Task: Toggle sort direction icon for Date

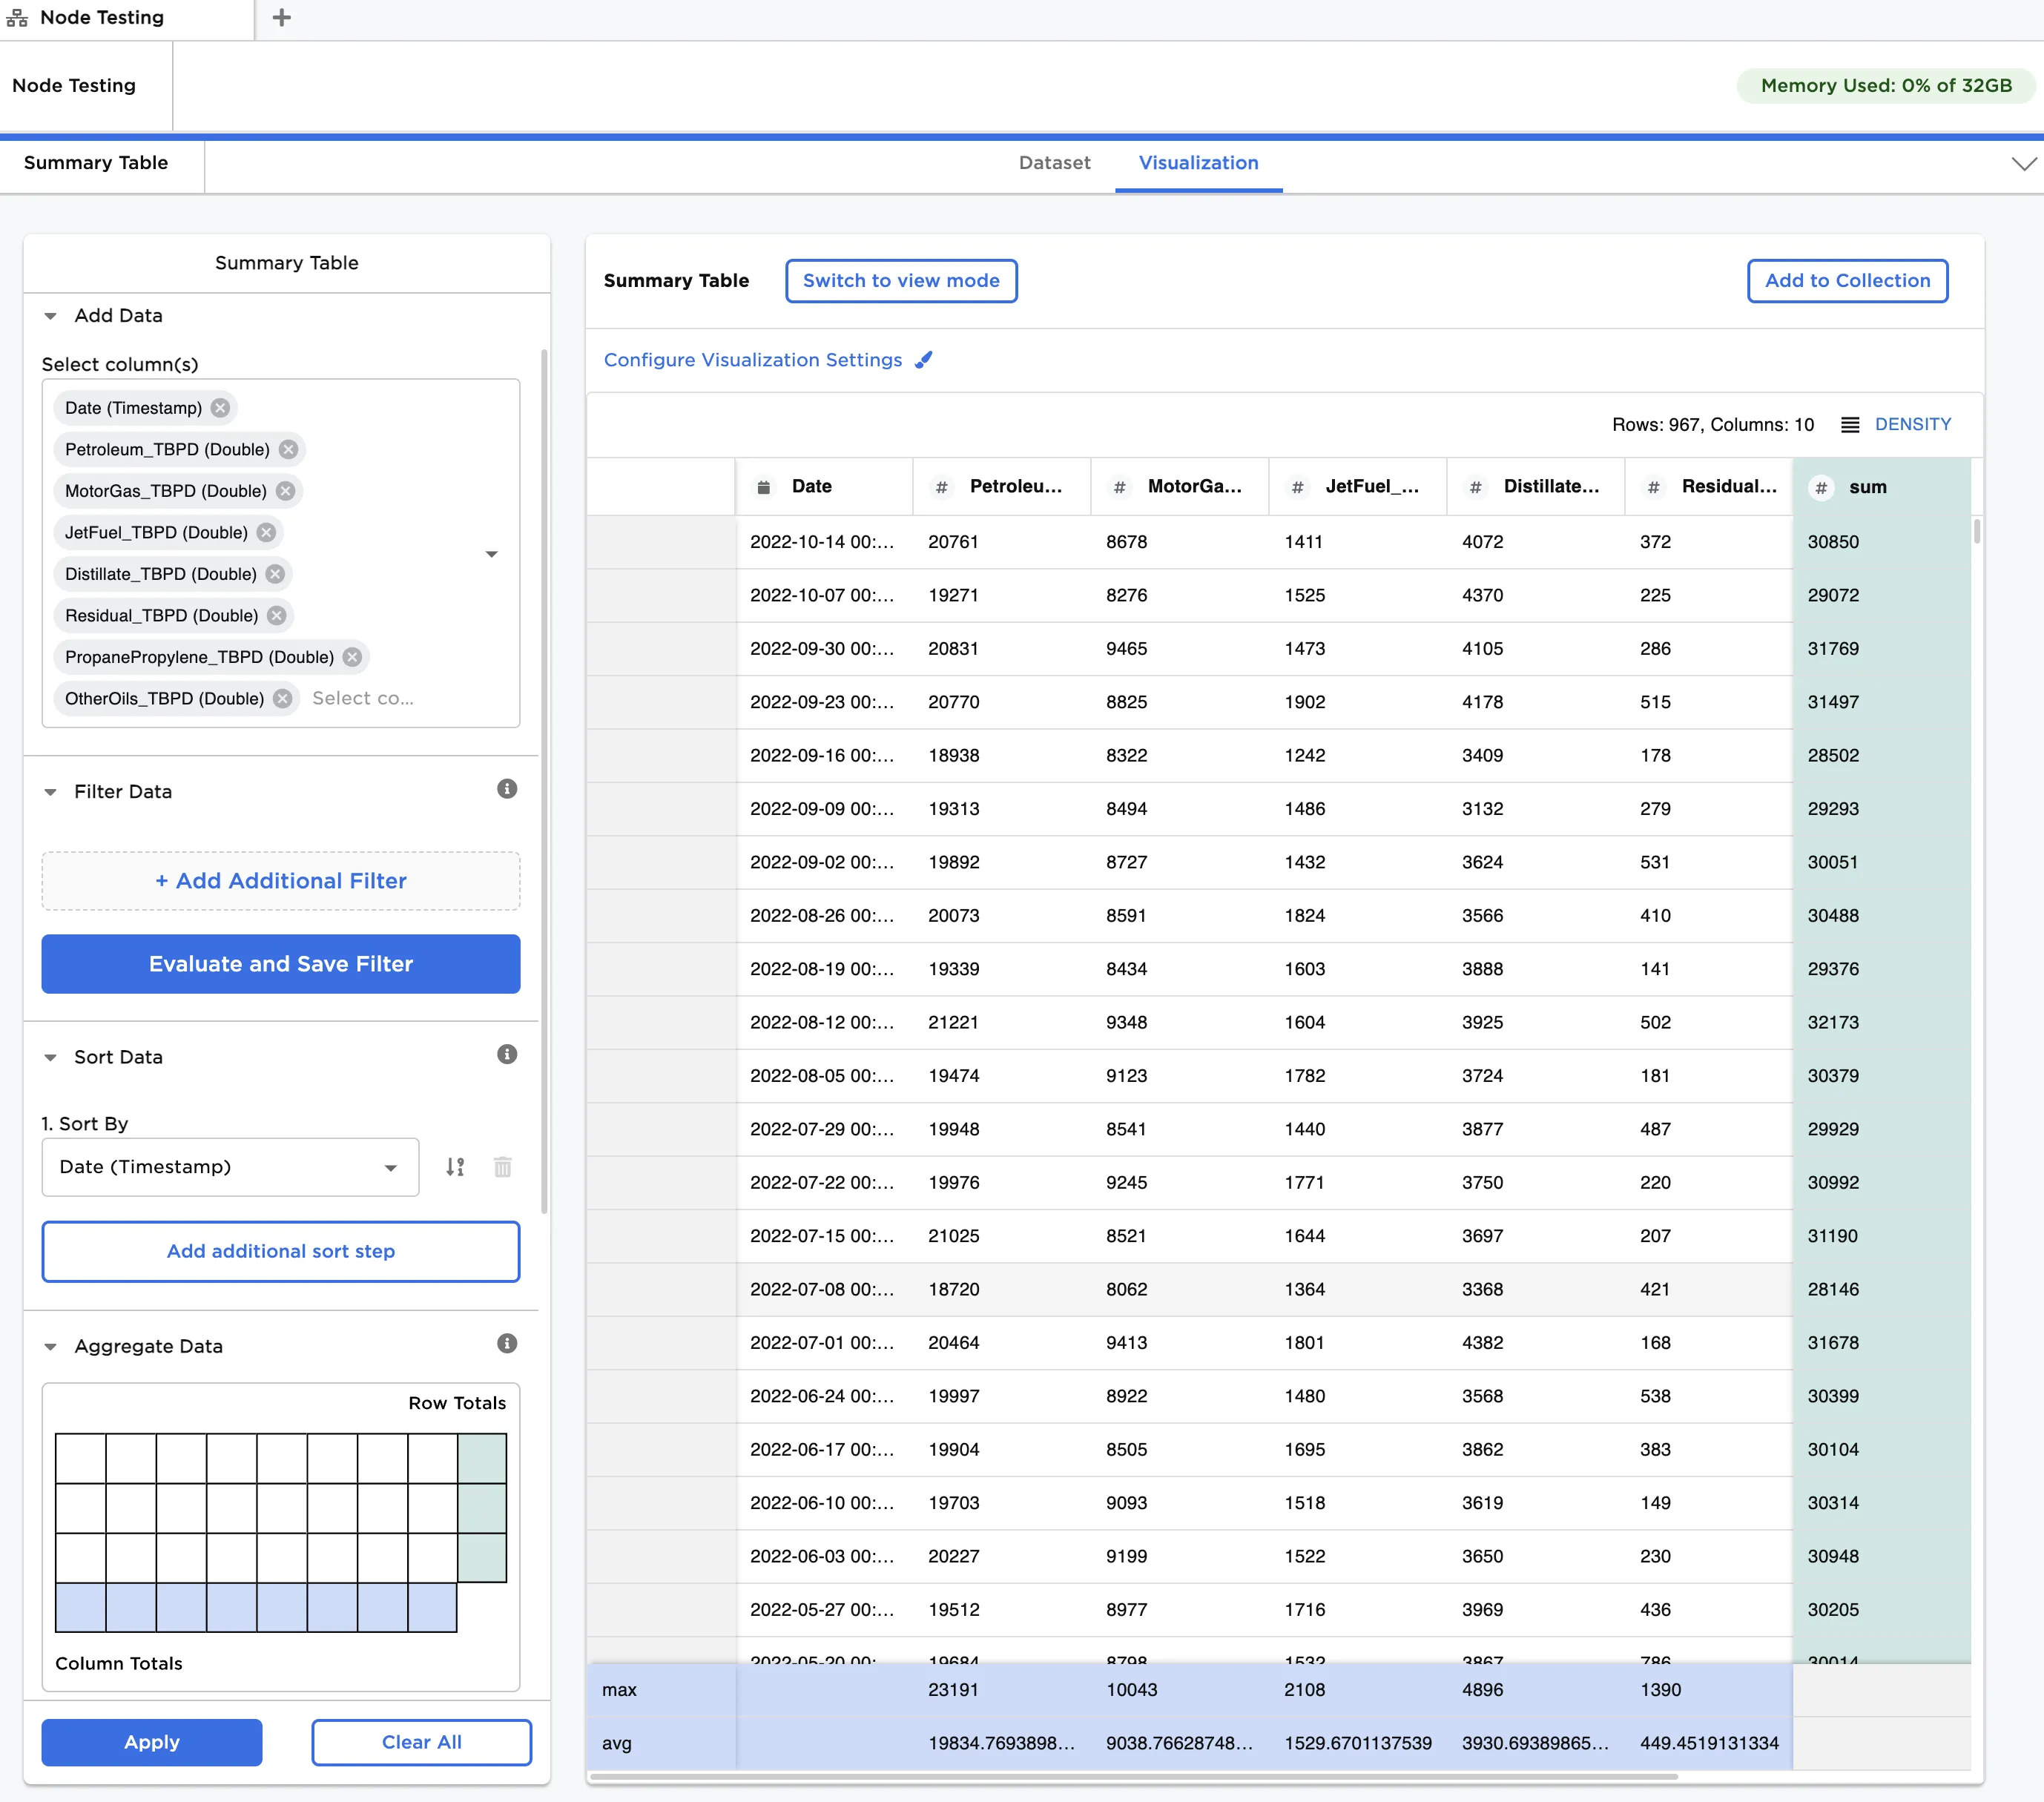Action: [x=455, y=1167]
